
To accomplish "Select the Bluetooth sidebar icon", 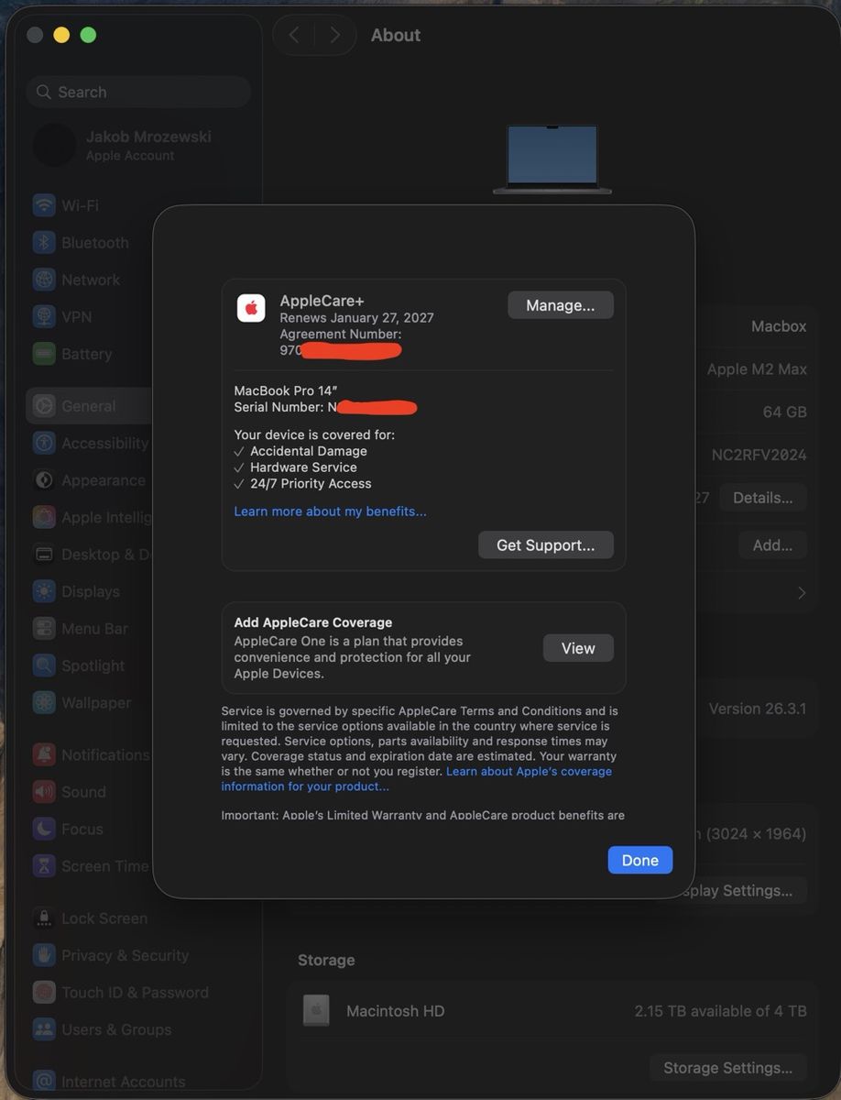I will [x=44, y=243].
